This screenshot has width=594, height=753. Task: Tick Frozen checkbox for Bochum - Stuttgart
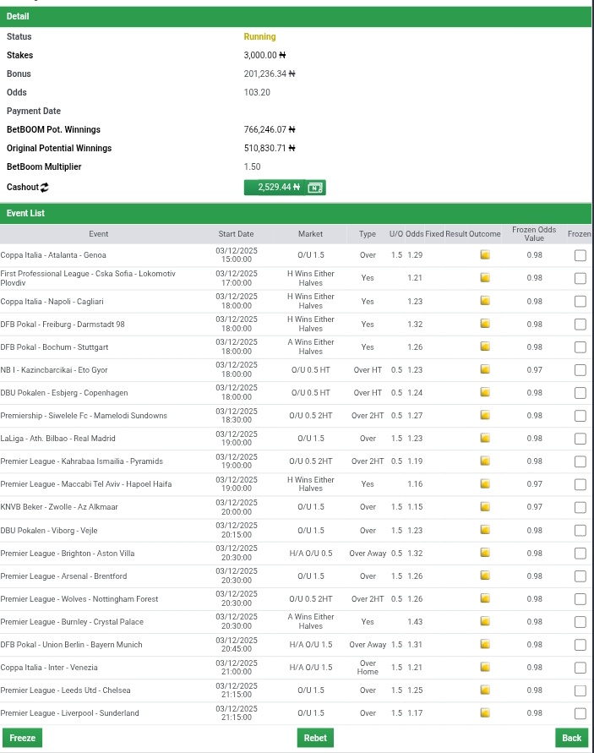[580, 347]
